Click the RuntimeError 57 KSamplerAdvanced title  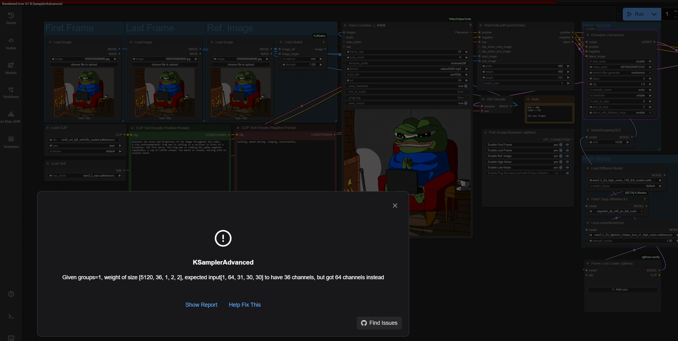point(32,4)
